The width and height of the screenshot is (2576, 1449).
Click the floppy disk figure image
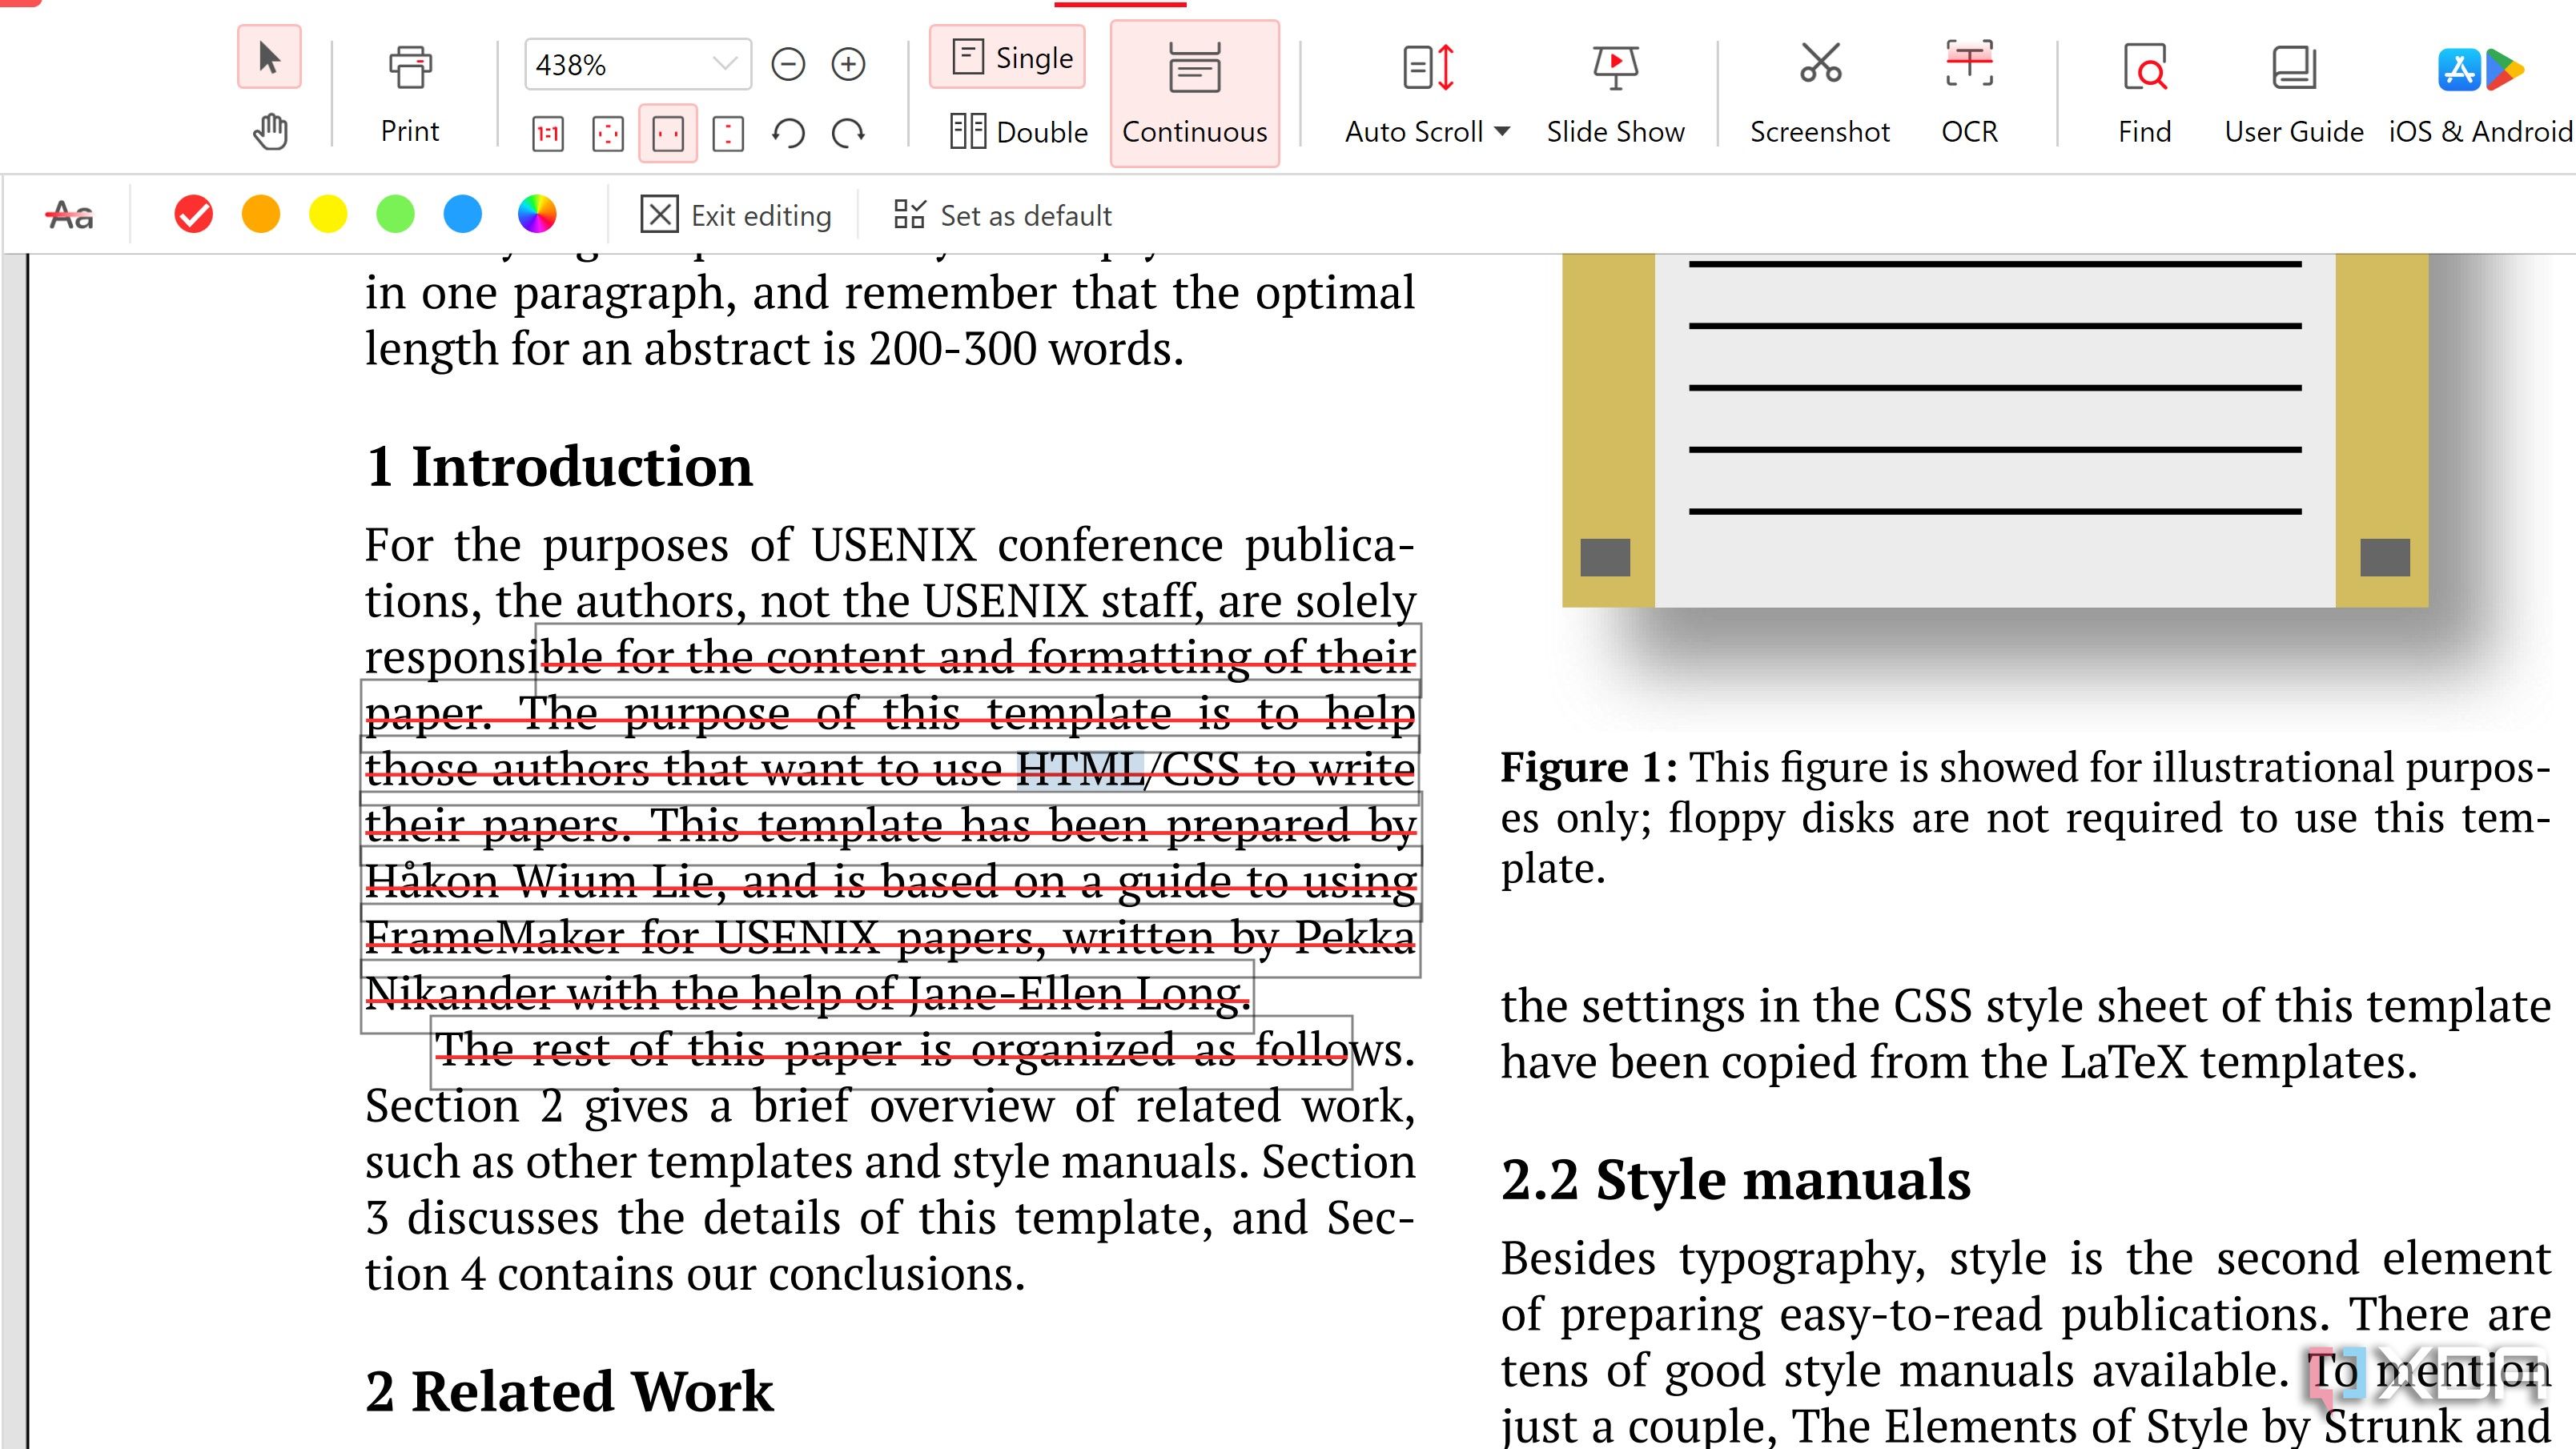tap(1995, 430)
